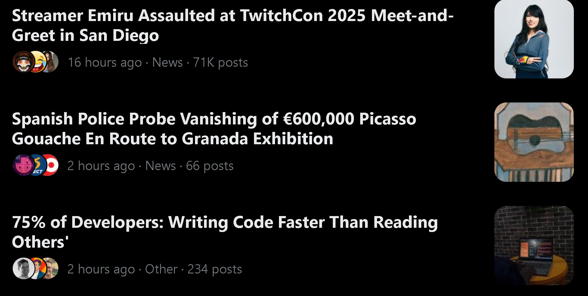
Task: Open the Streamer Emiru Assaulted at TwitchCon headline
Action: click(x=232, y=25)
